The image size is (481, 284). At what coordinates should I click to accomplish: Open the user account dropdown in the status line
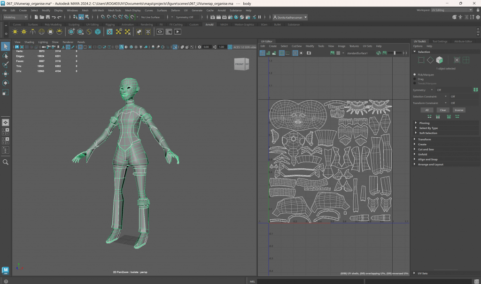click(x=290, y=17)
